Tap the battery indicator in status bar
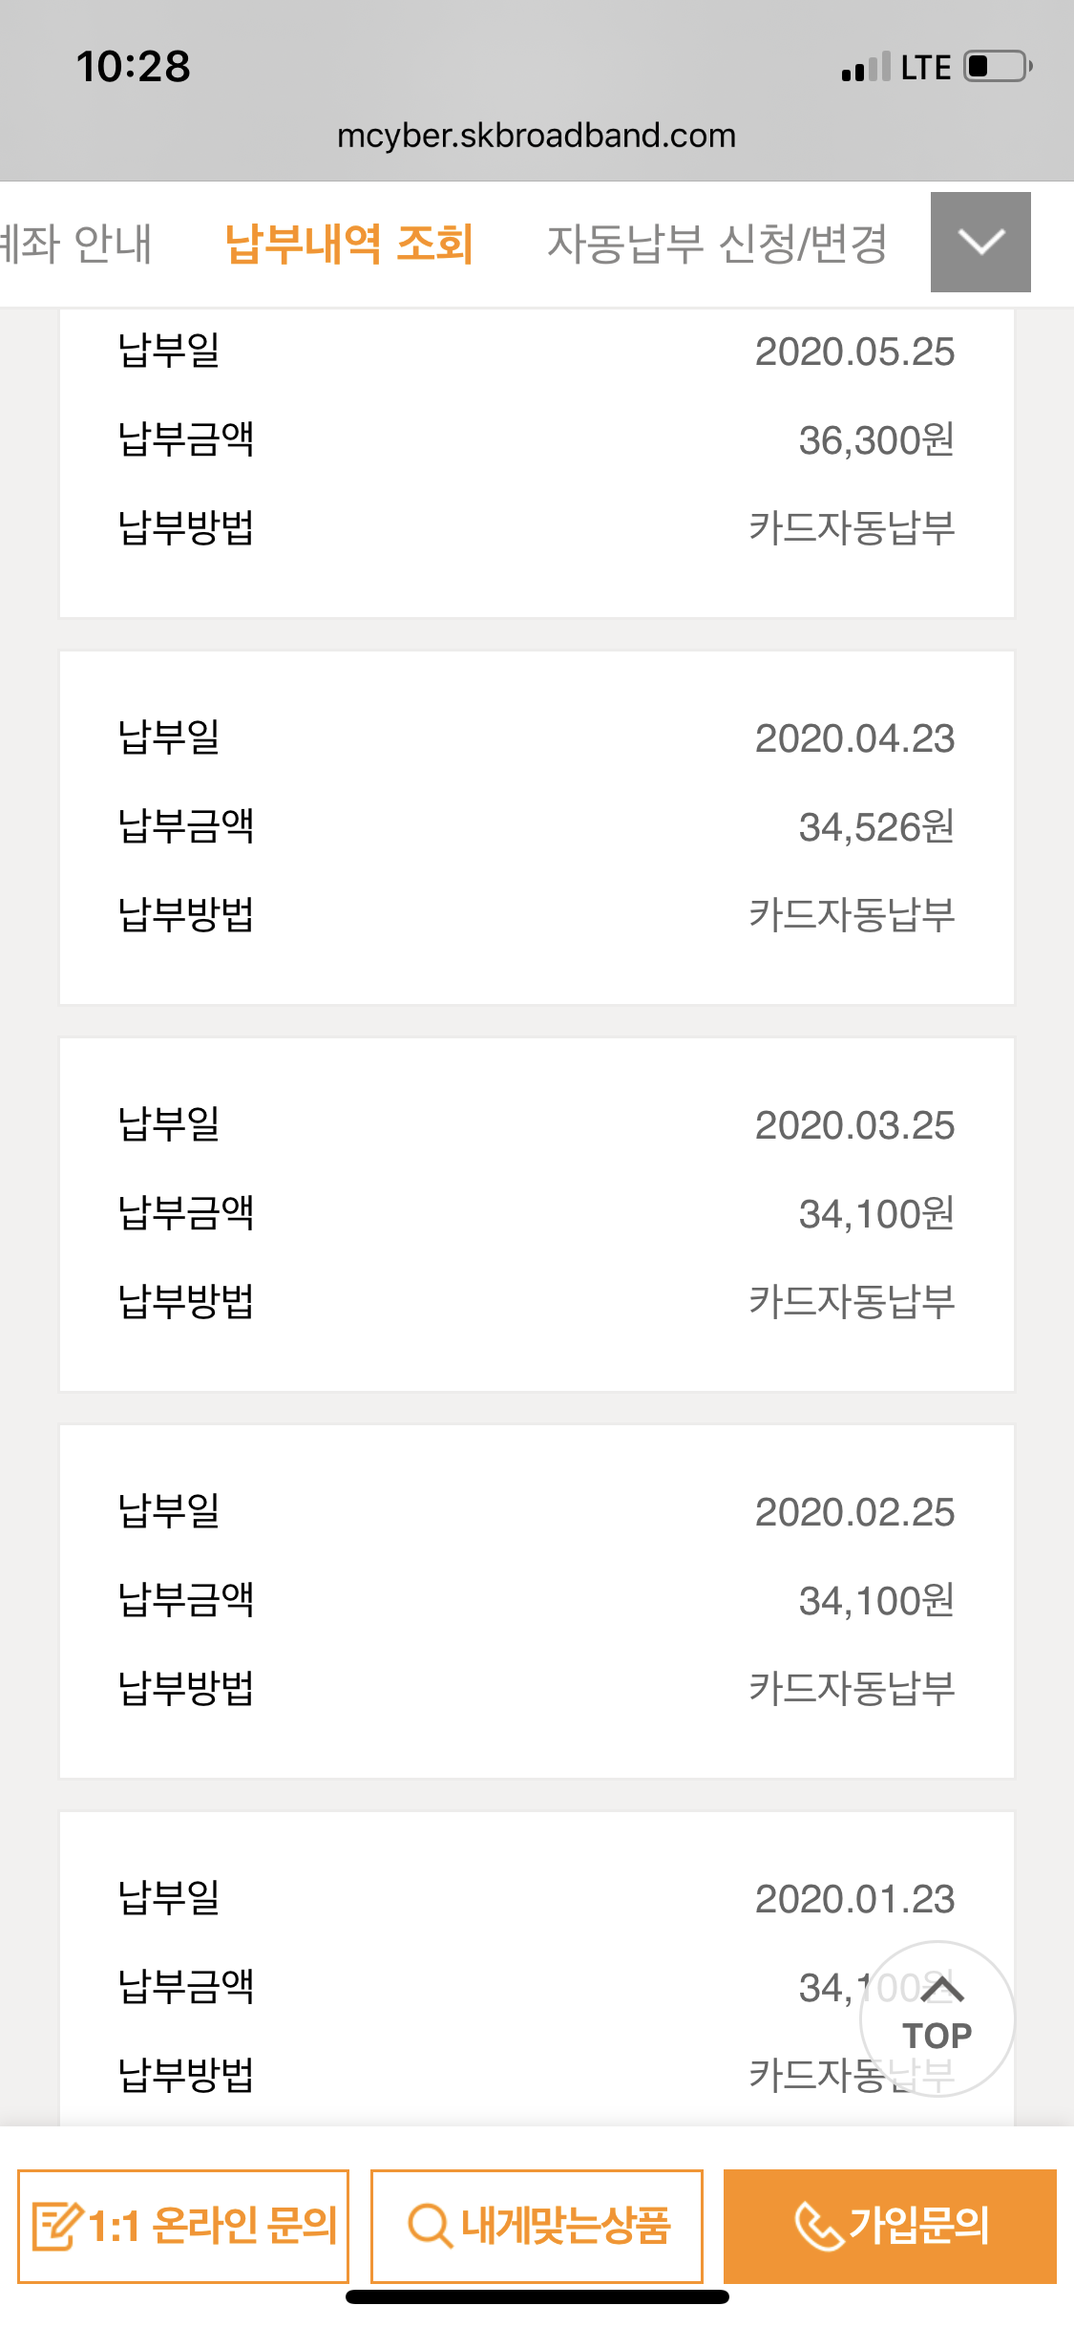 (998, 67)
